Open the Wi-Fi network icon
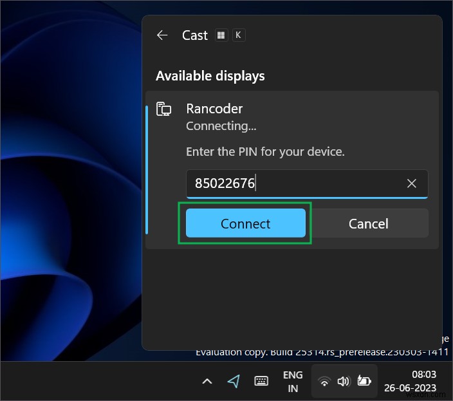The width and height of the screenshot is (453, 401). 324,381
